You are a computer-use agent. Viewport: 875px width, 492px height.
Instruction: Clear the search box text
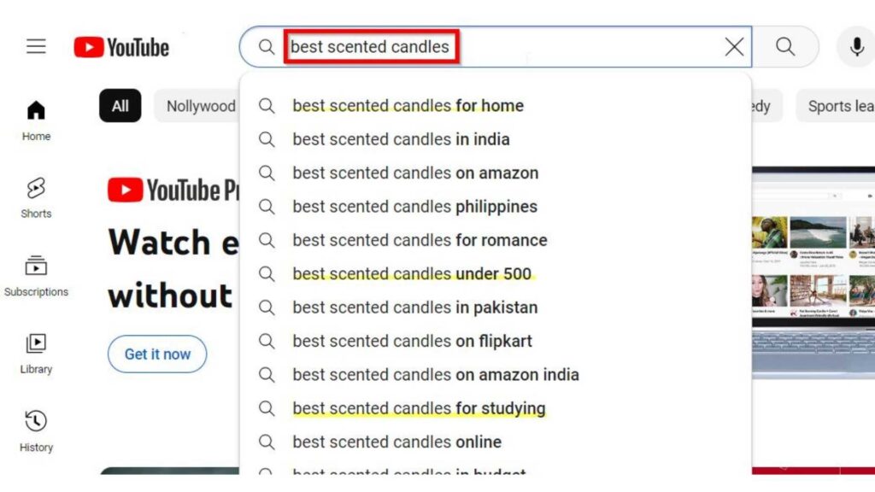click(x=734, y=47)
